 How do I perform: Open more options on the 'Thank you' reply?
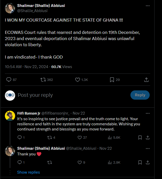pos(147,148)
